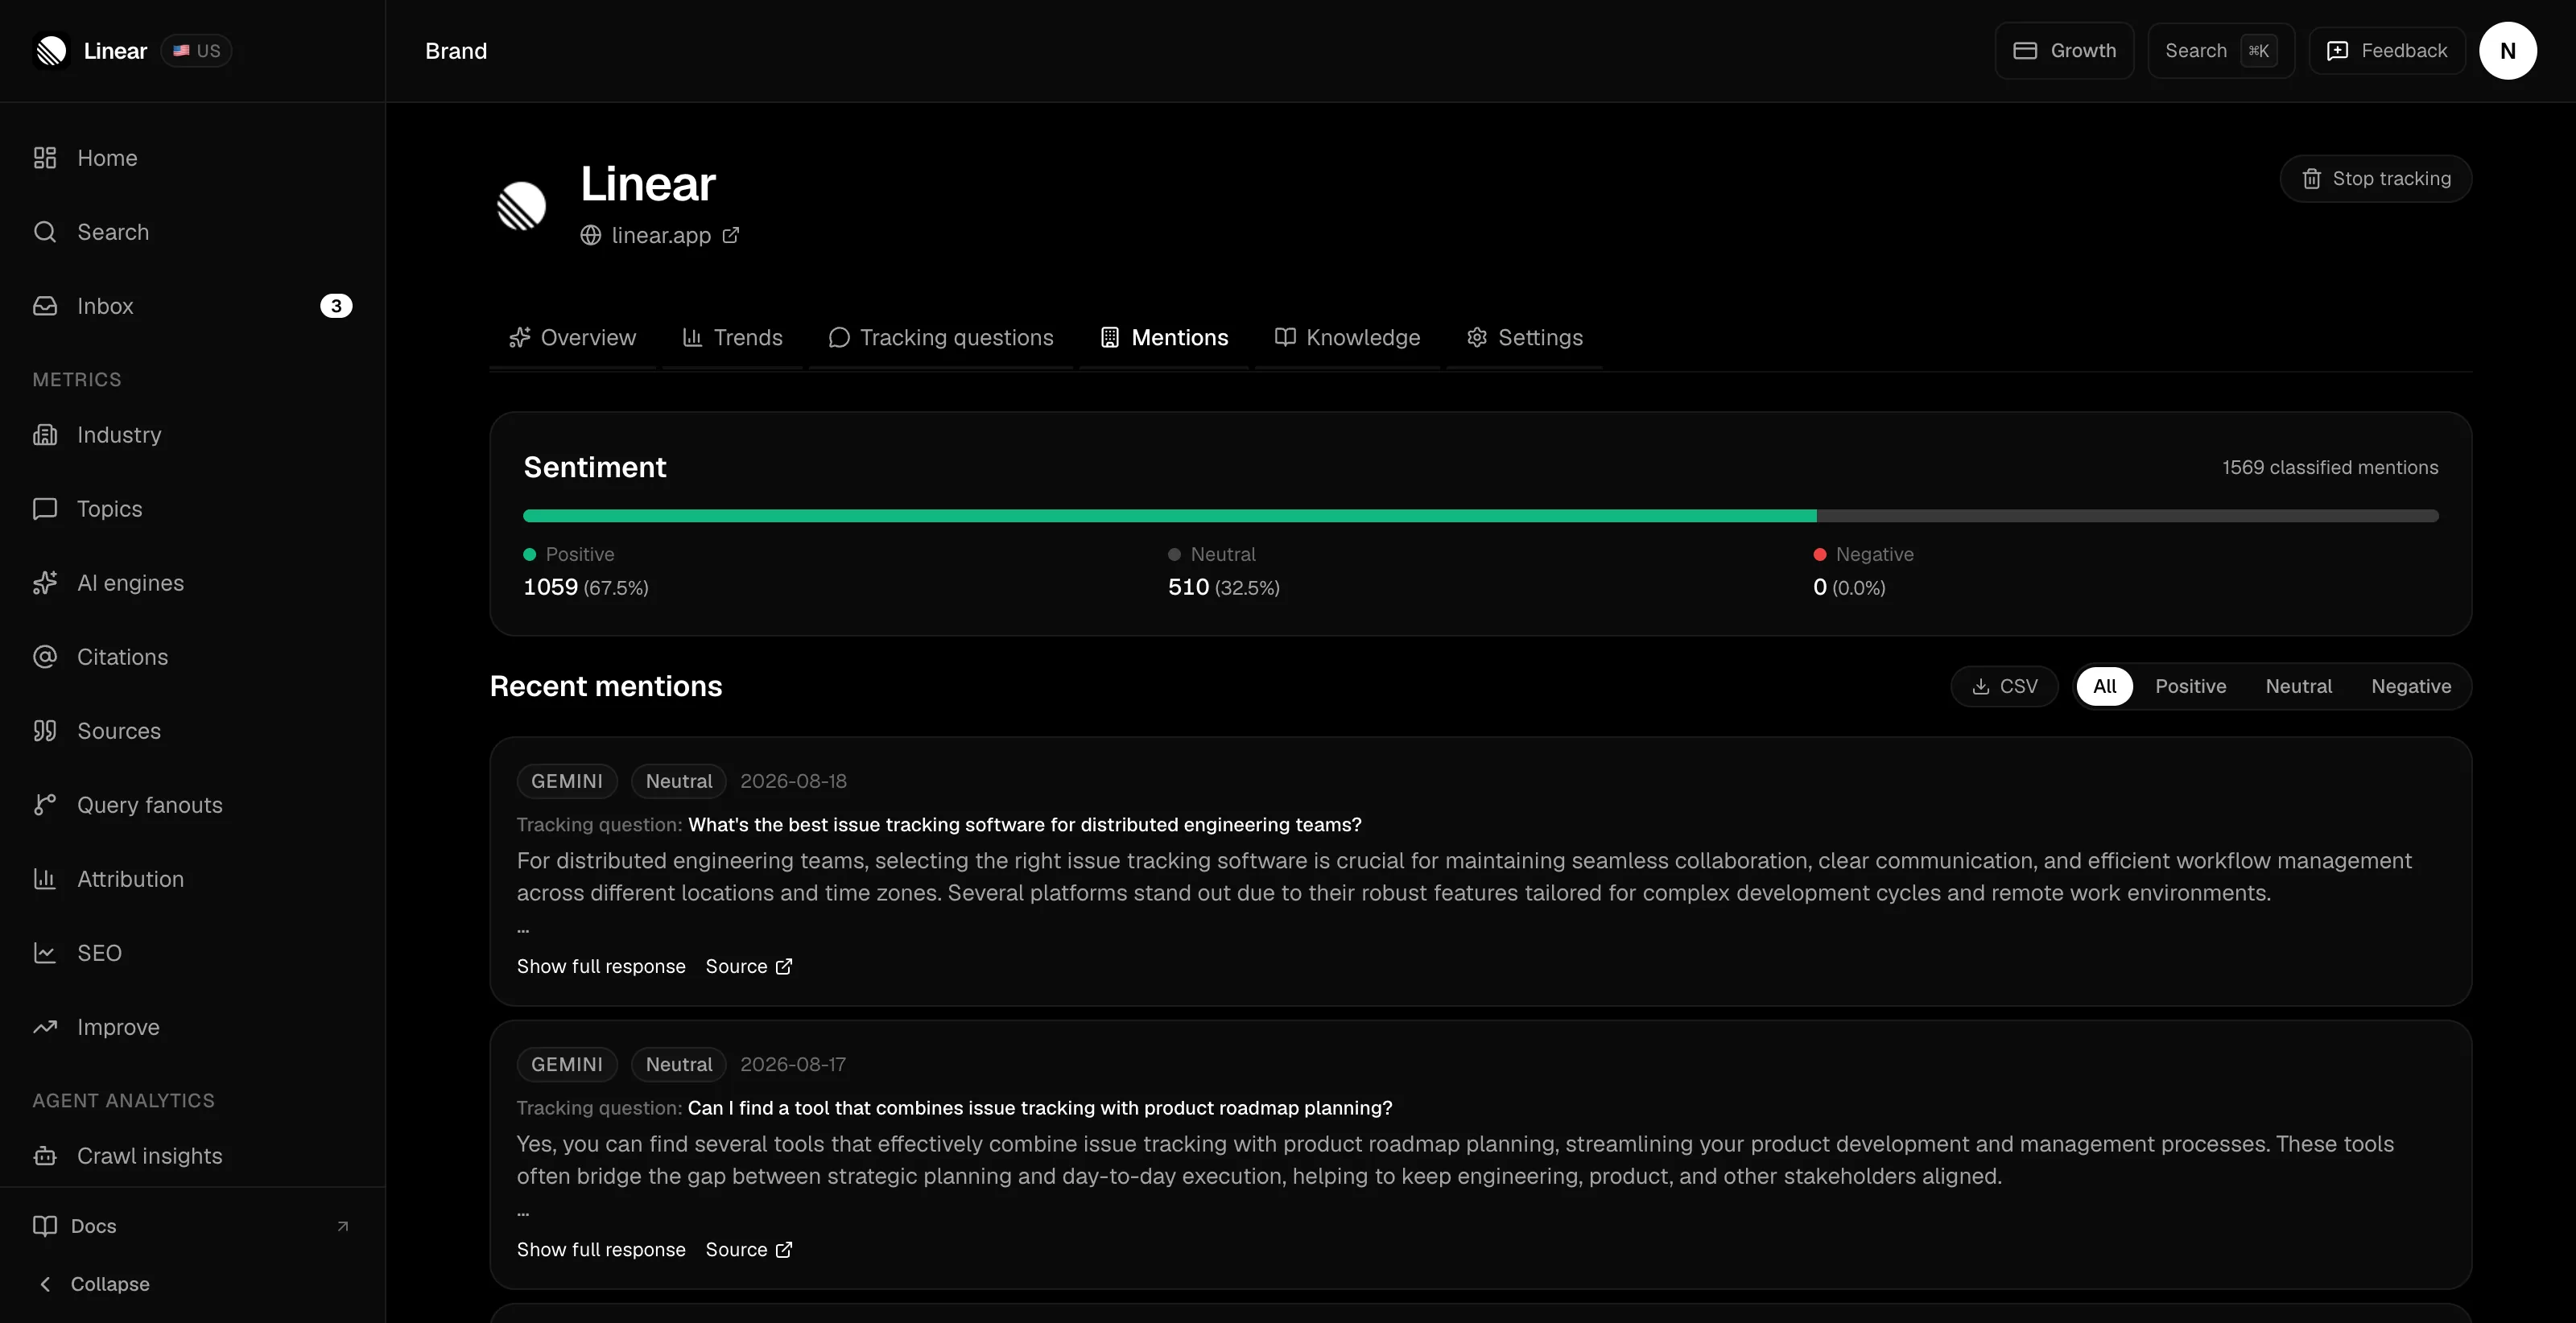Viewport: 2576px width, 1323px height.
Task: Switch to the Settings tab
Action: click(1525, 338)
